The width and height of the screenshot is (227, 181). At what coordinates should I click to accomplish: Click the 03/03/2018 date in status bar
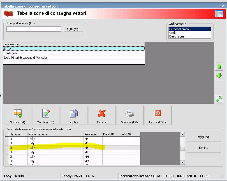click(x=187, y=176)
